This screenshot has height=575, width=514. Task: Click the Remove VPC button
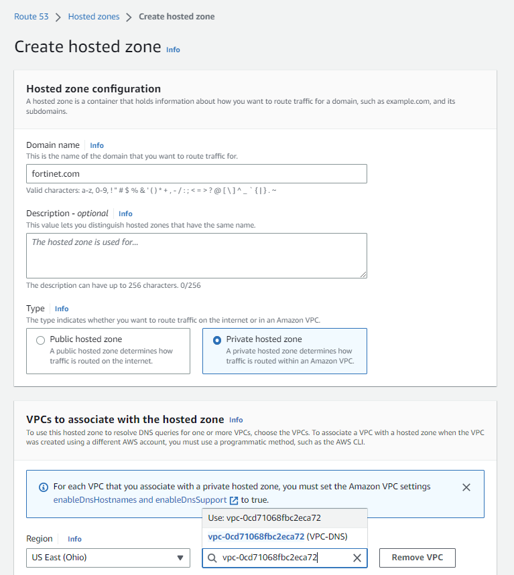[417, 558]
